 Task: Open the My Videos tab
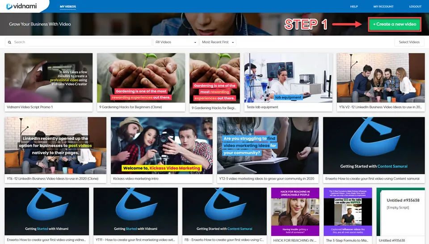pos(68,6)
